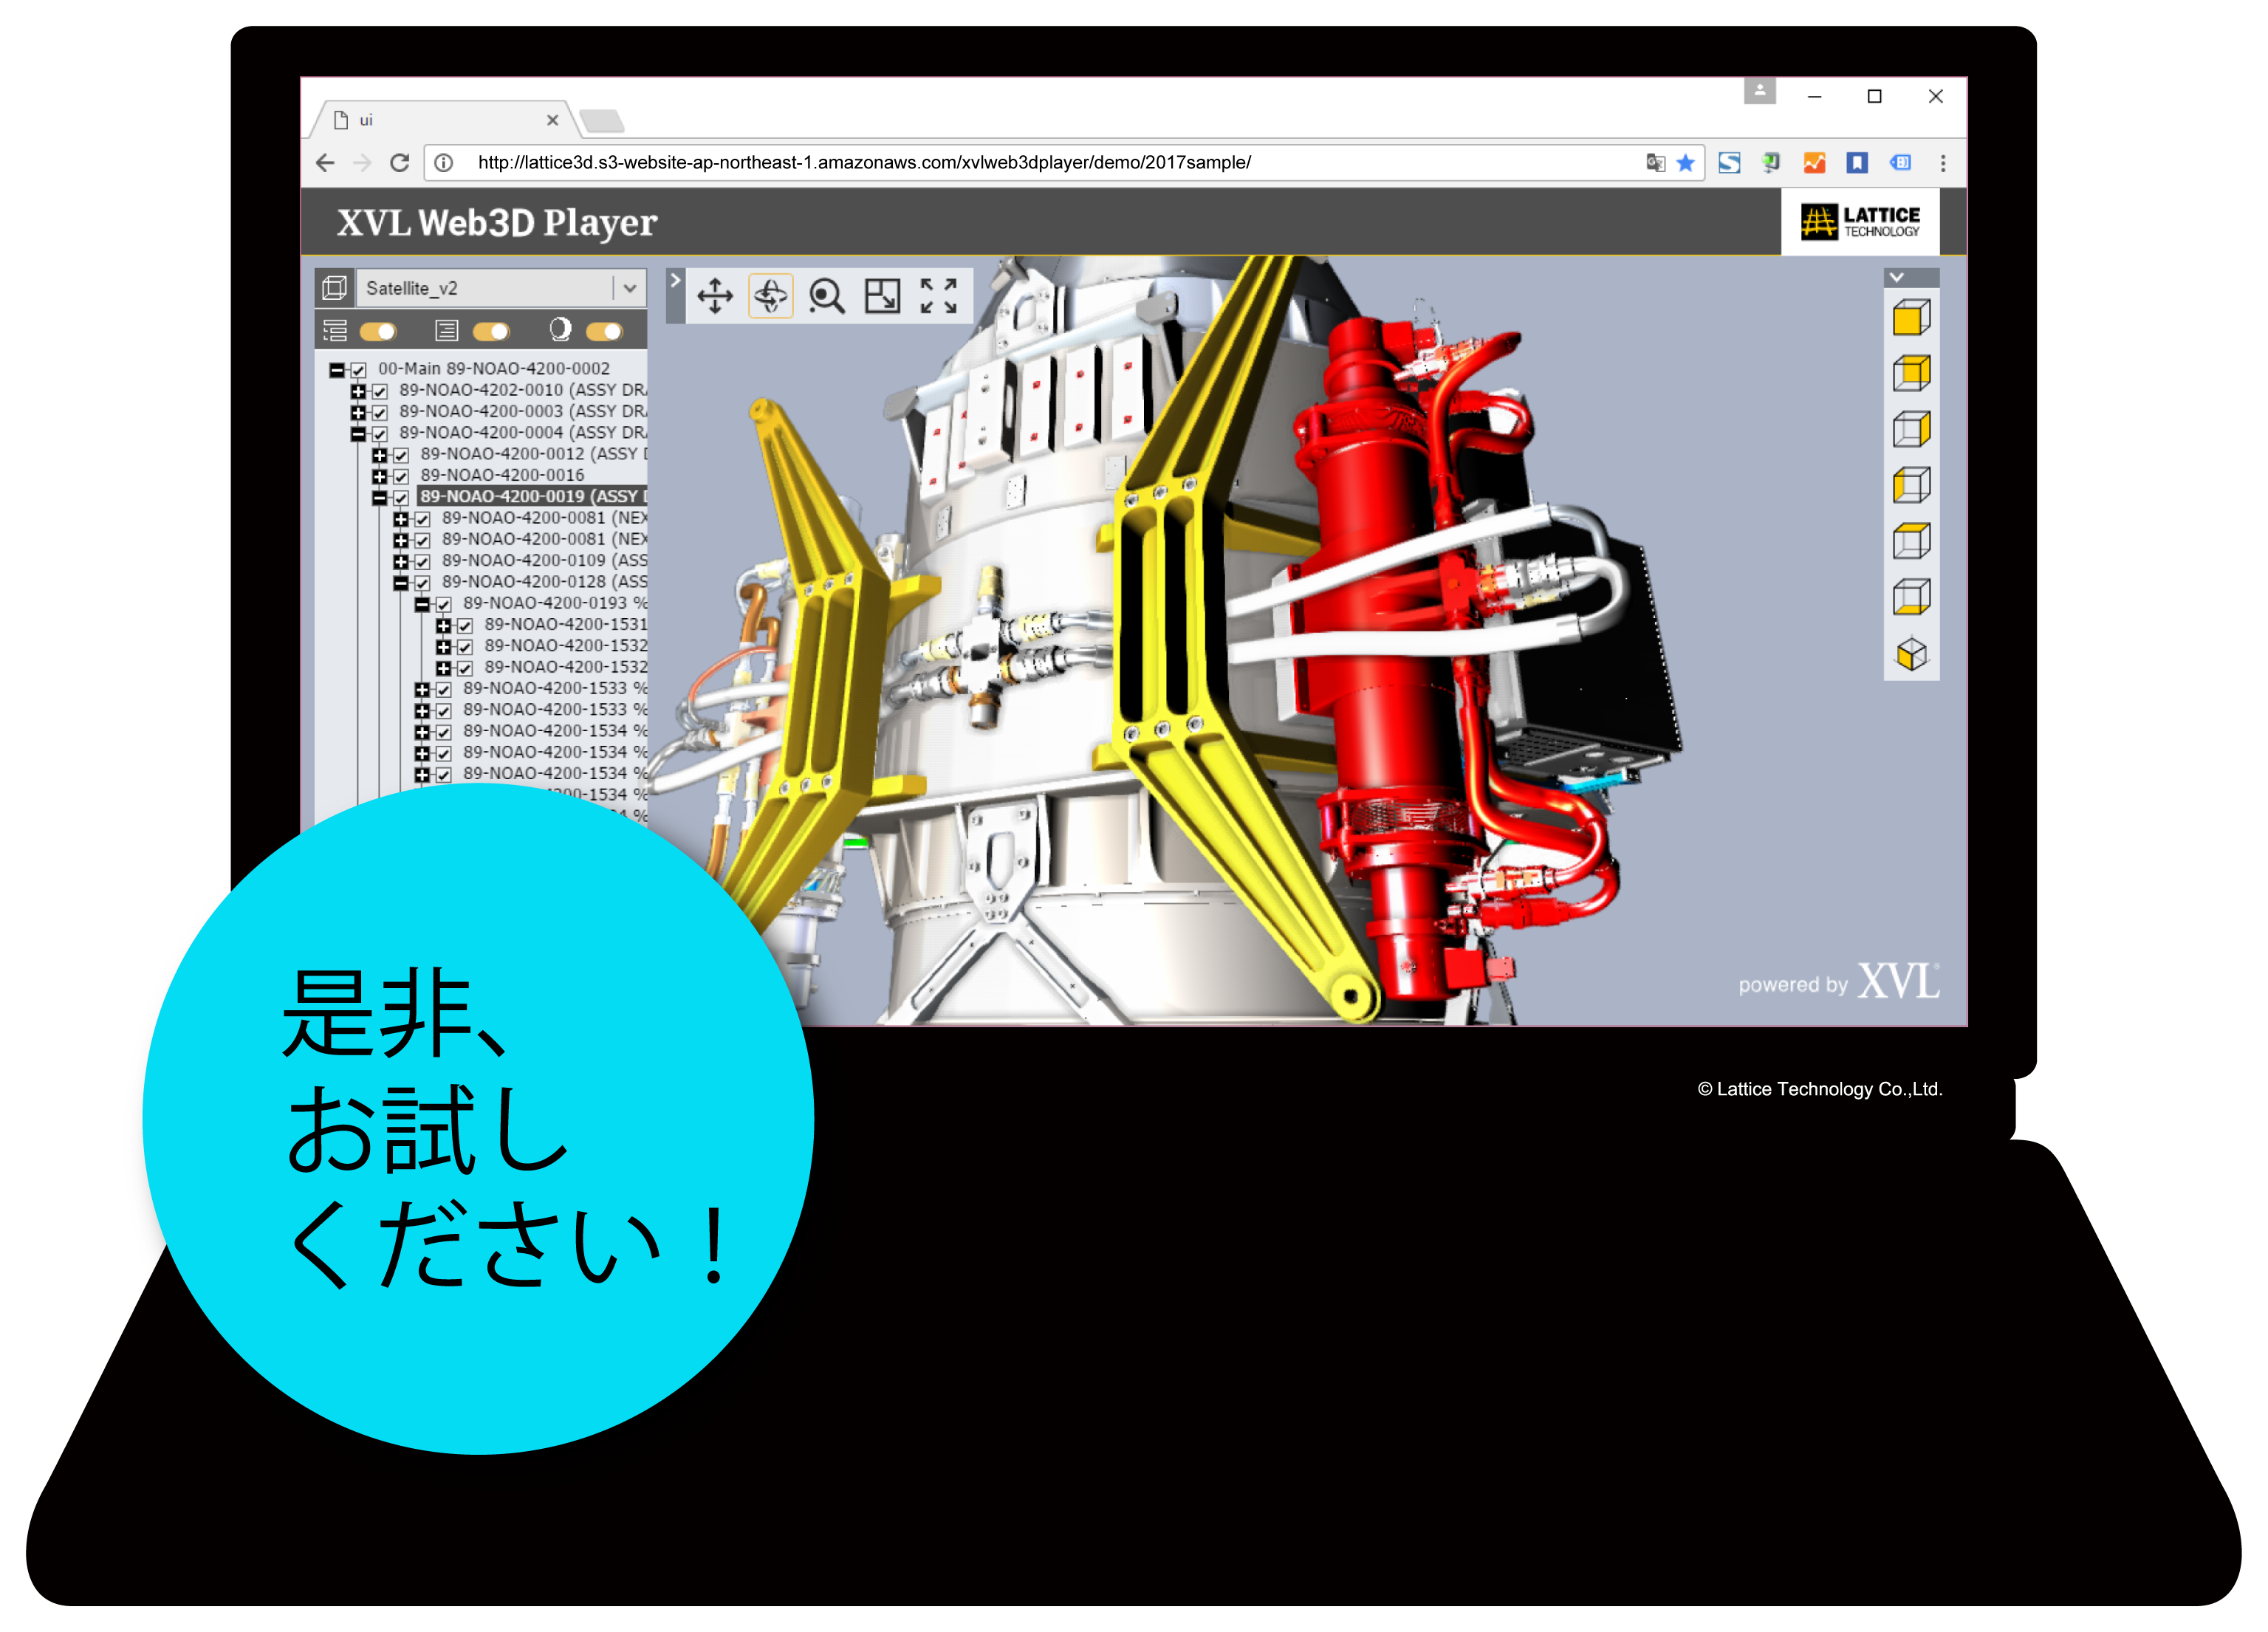Click the fit-to-window view tool
Image resolution: width=2268 pixels, height=1632 pixels.
883,296
